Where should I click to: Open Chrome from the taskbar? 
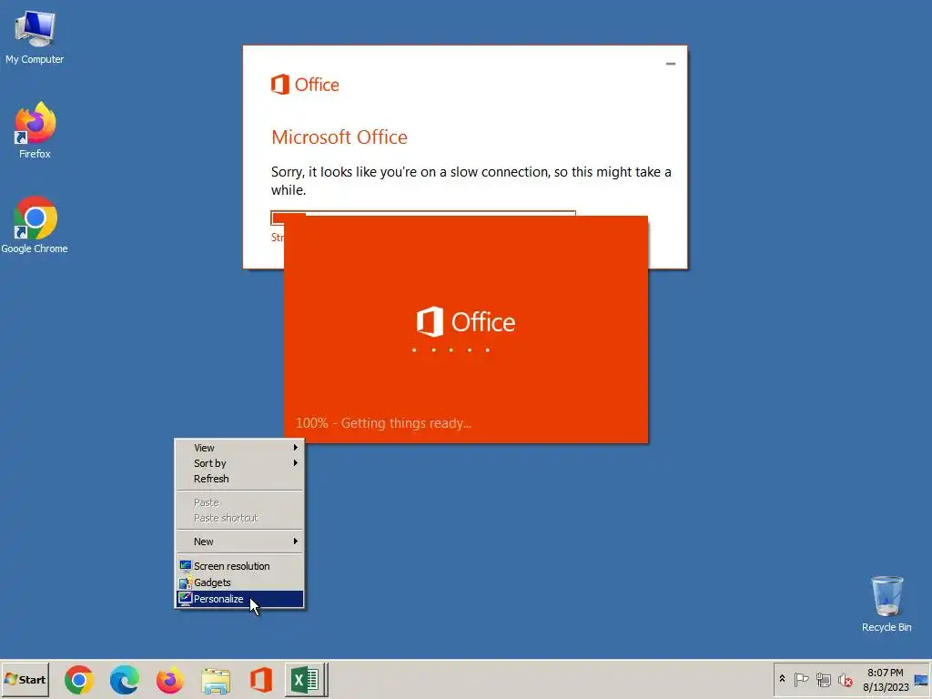[79, 680]
